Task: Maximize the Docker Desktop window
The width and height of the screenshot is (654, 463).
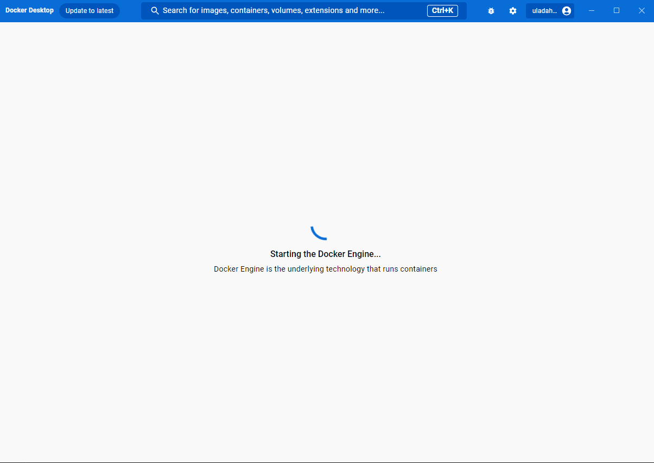Action: pyautogui.click(x=616, y=10)
